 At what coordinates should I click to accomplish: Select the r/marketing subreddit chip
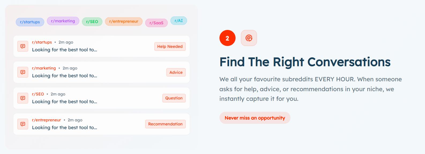(x=63, y=21)
